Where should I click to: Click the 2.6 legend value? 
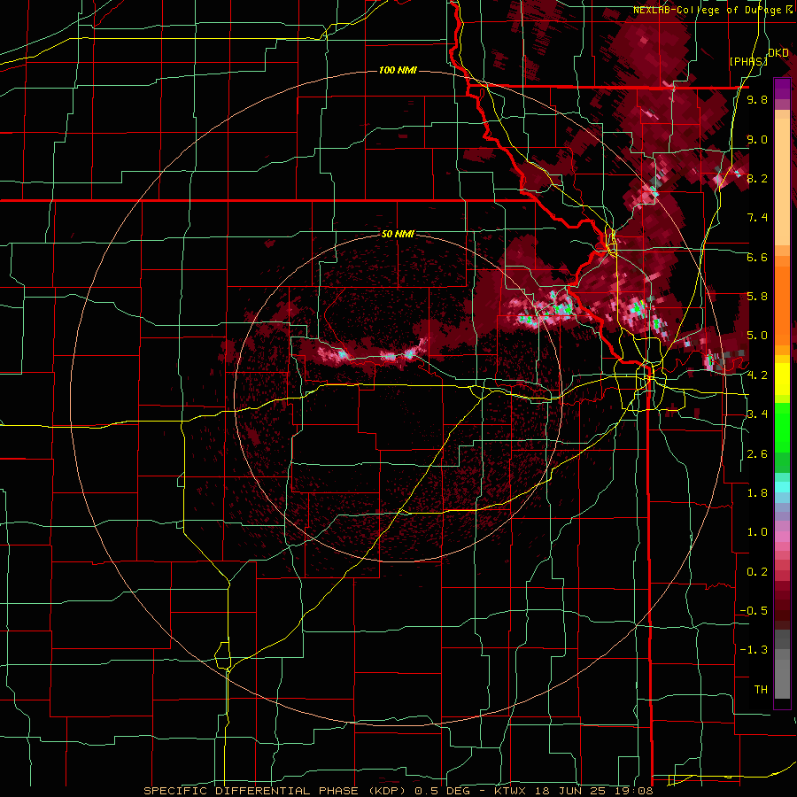(x=757, y=454)
